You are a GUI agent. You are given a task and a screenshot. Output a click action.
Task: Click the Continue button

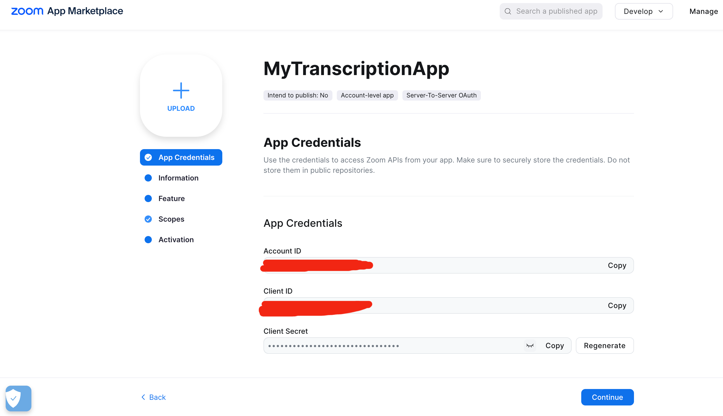pos(607,397)
